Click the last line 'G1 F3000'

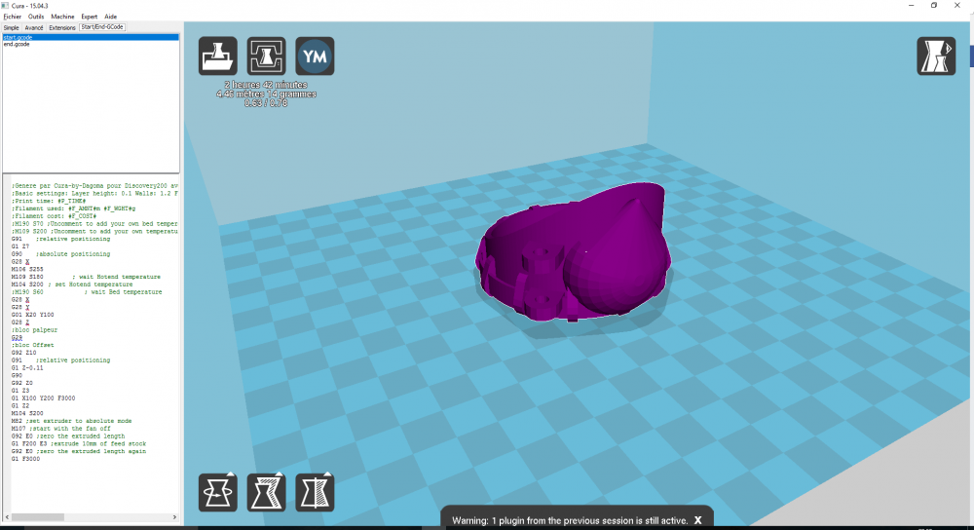[25, 459]
